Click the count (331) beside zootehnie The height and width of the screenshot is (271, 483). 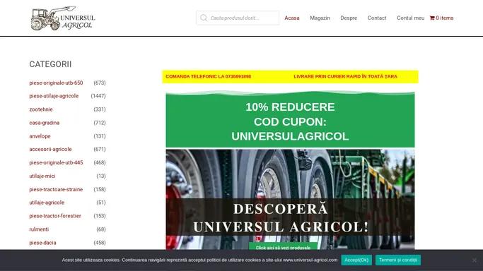click(x=100, y=109)
